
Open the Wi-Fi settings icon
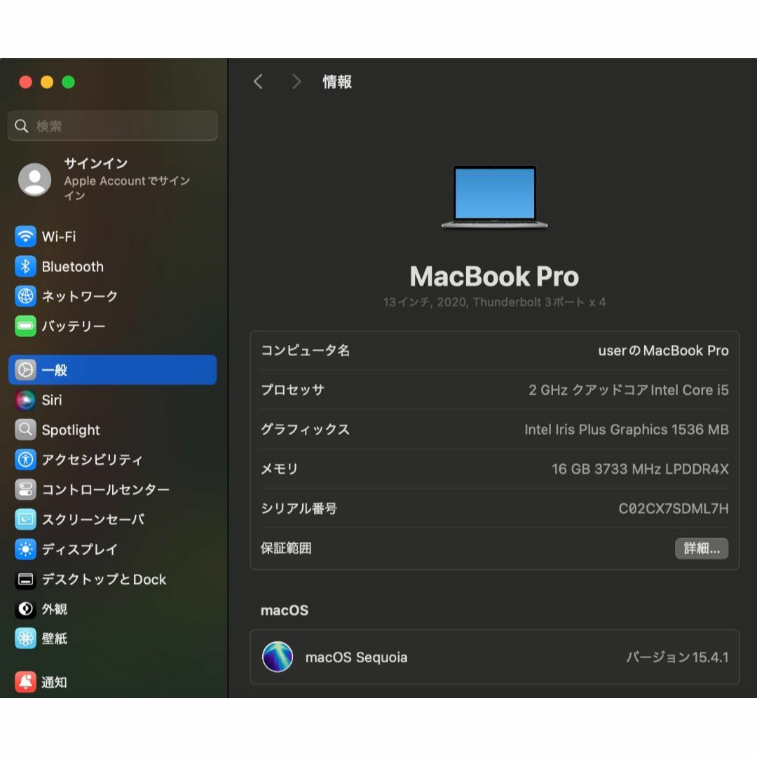[25, 237]
